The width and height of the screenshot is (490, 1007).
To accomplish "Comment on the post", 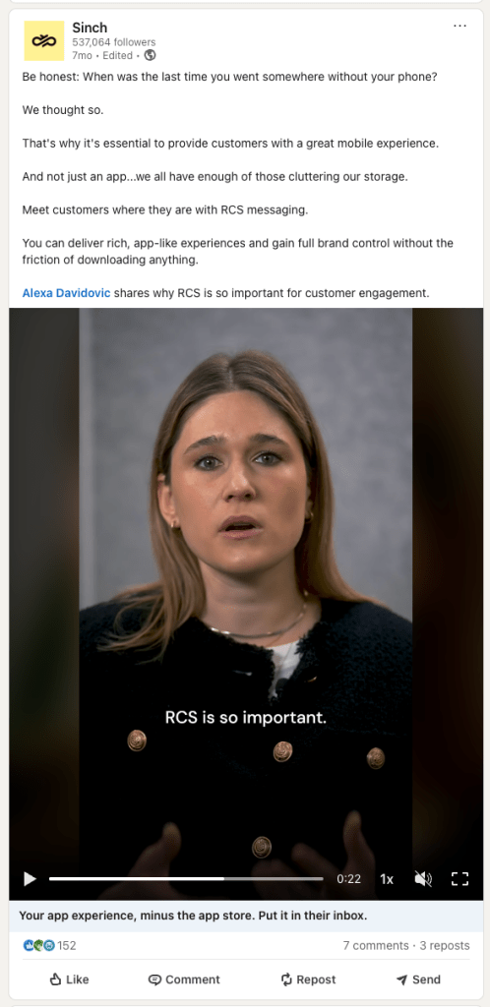I will pyautogui.click(x=184, y=979).
